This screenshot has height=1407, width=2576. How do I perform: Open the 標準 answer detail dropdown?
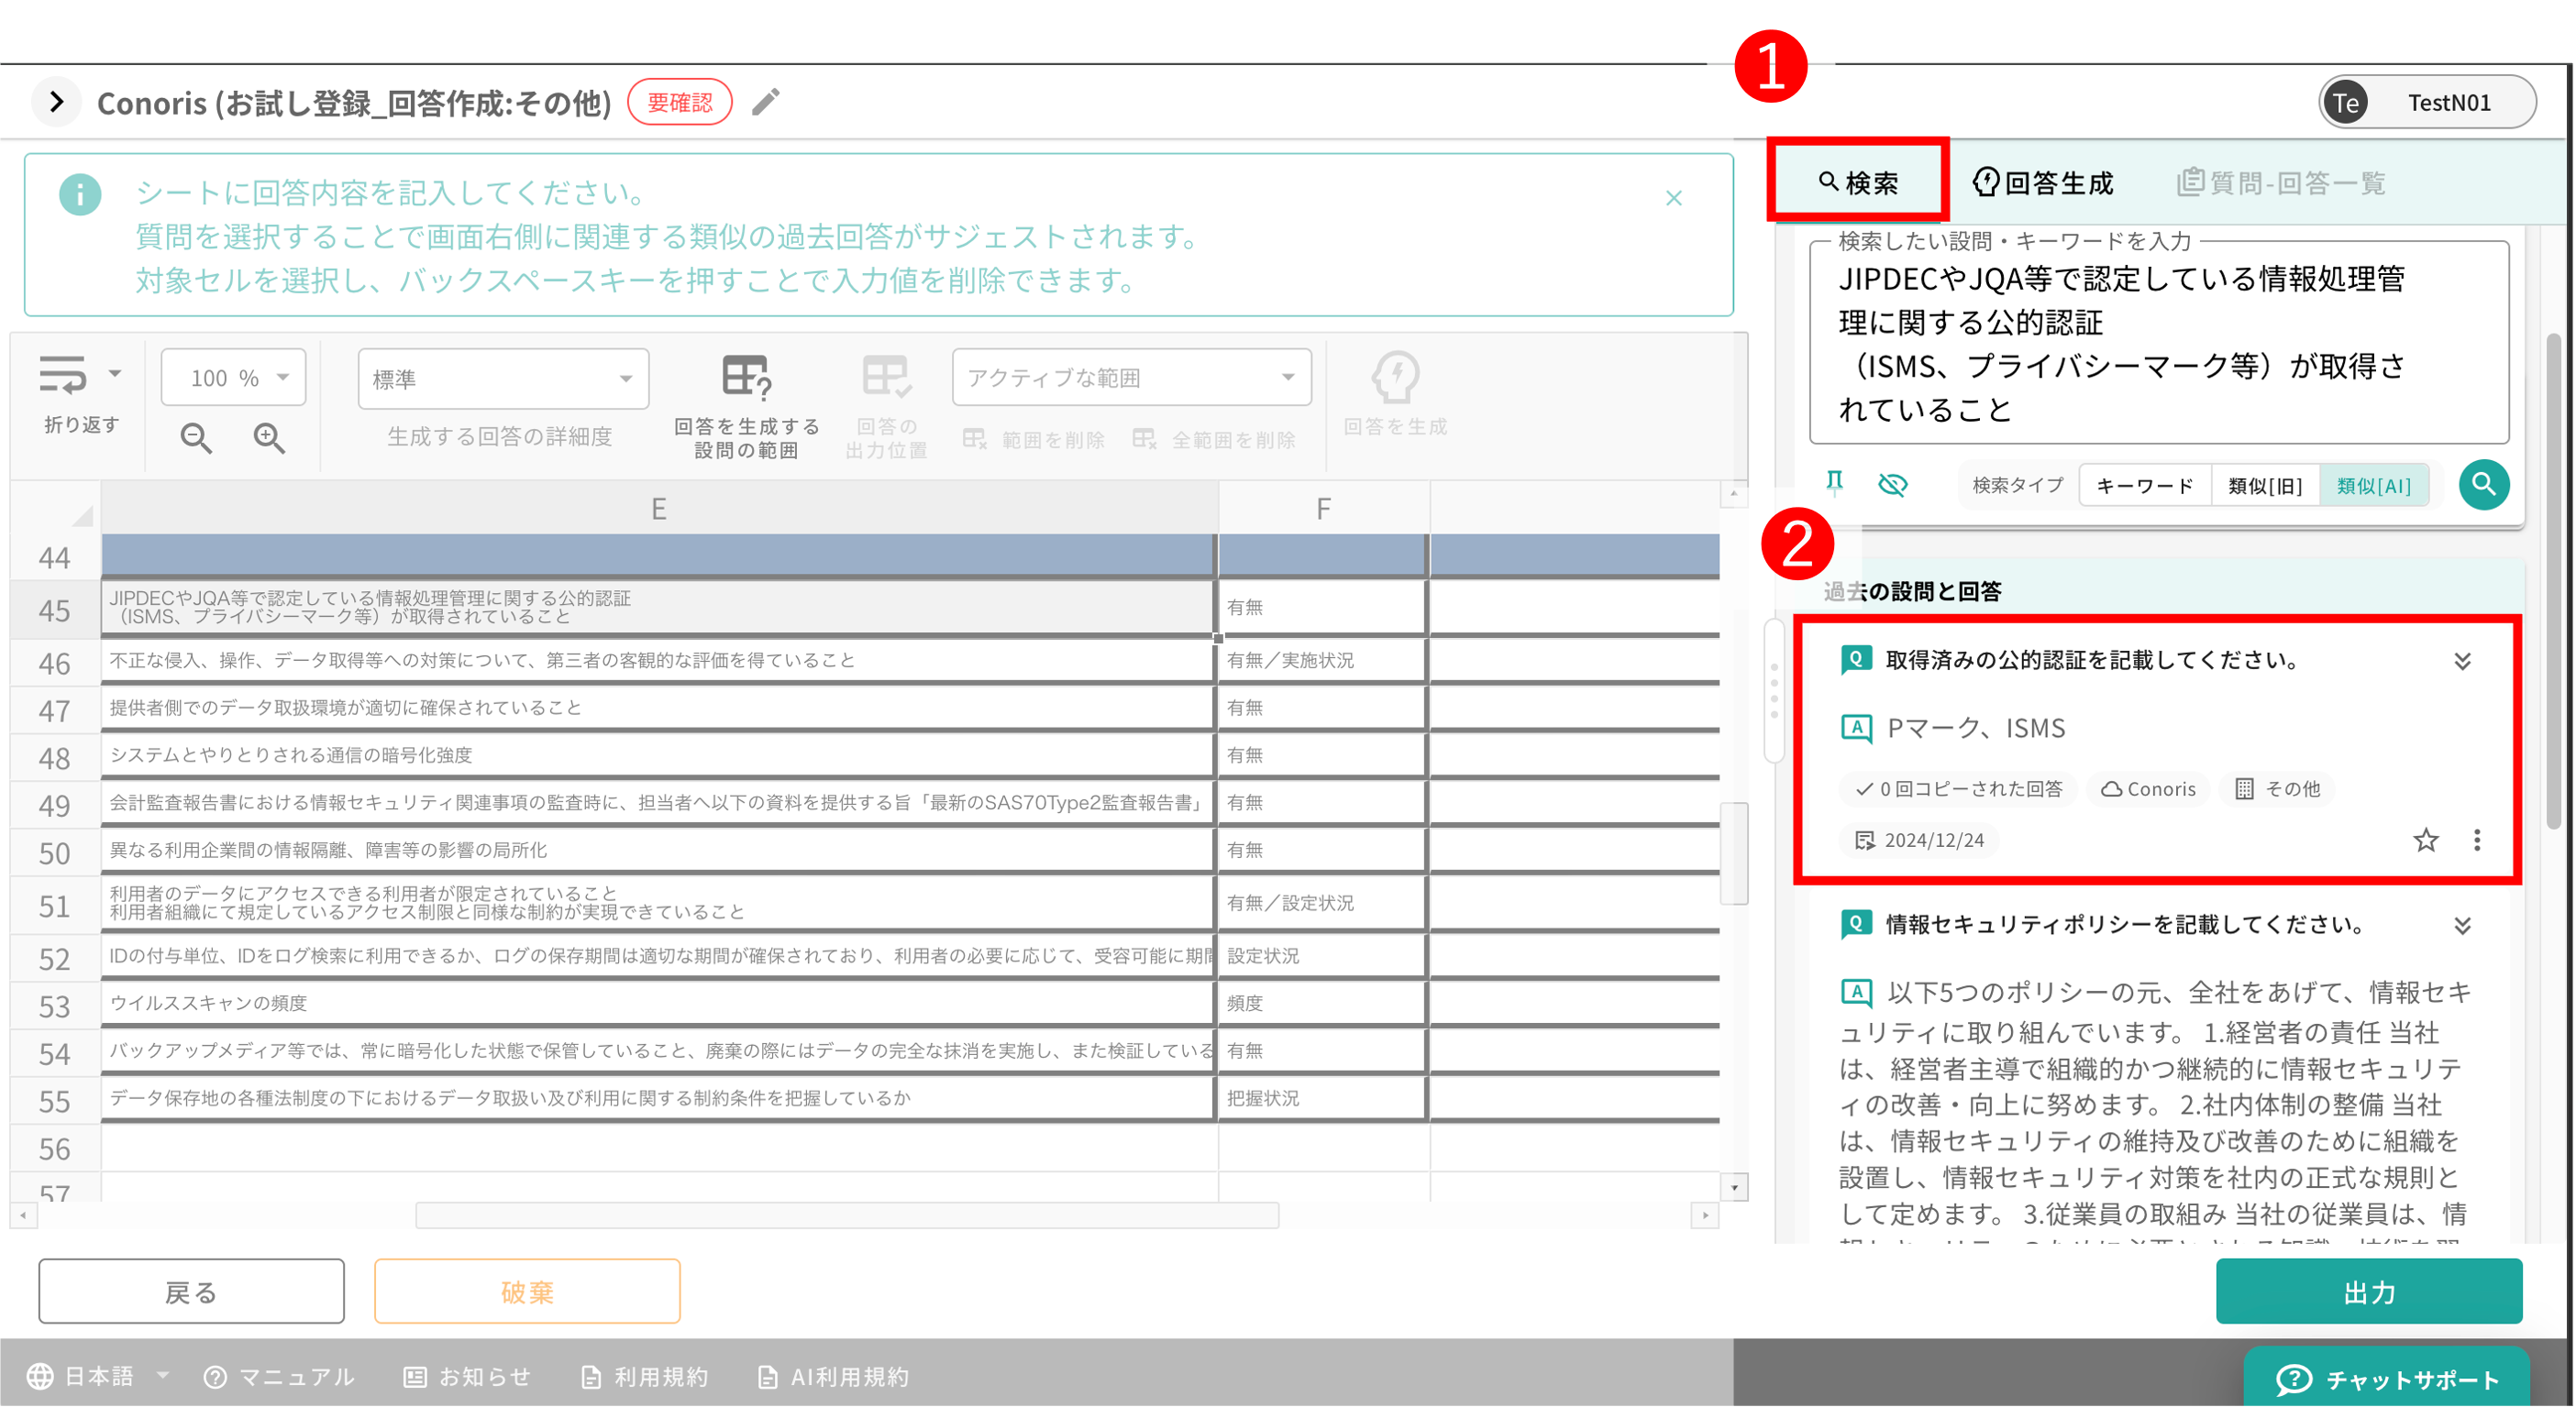point(503,379)
